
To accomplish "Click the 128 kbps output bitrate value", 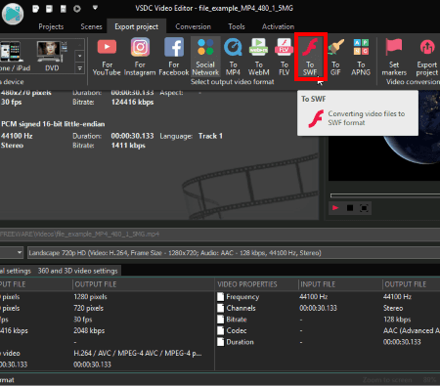I will point(397,320).
